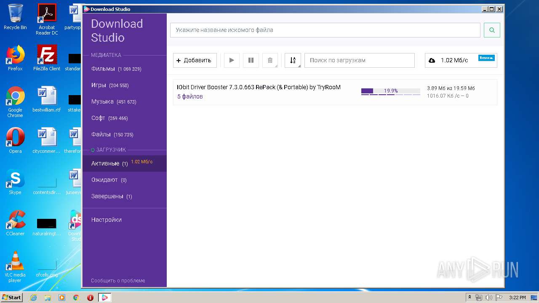
Task: Click the Download Studio sidebar logo text
Action: coord(117,31)
